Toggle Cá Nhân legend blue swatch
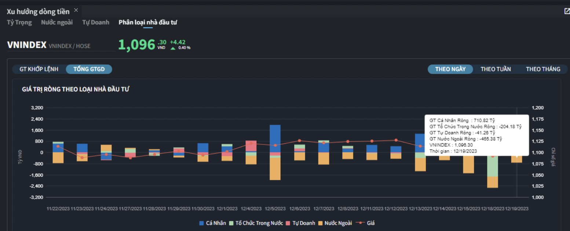 [x=201, y=223]
